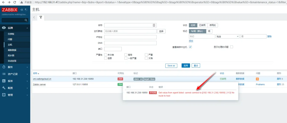Click the red unavailable status badge
287x123 pixels.
153,93
